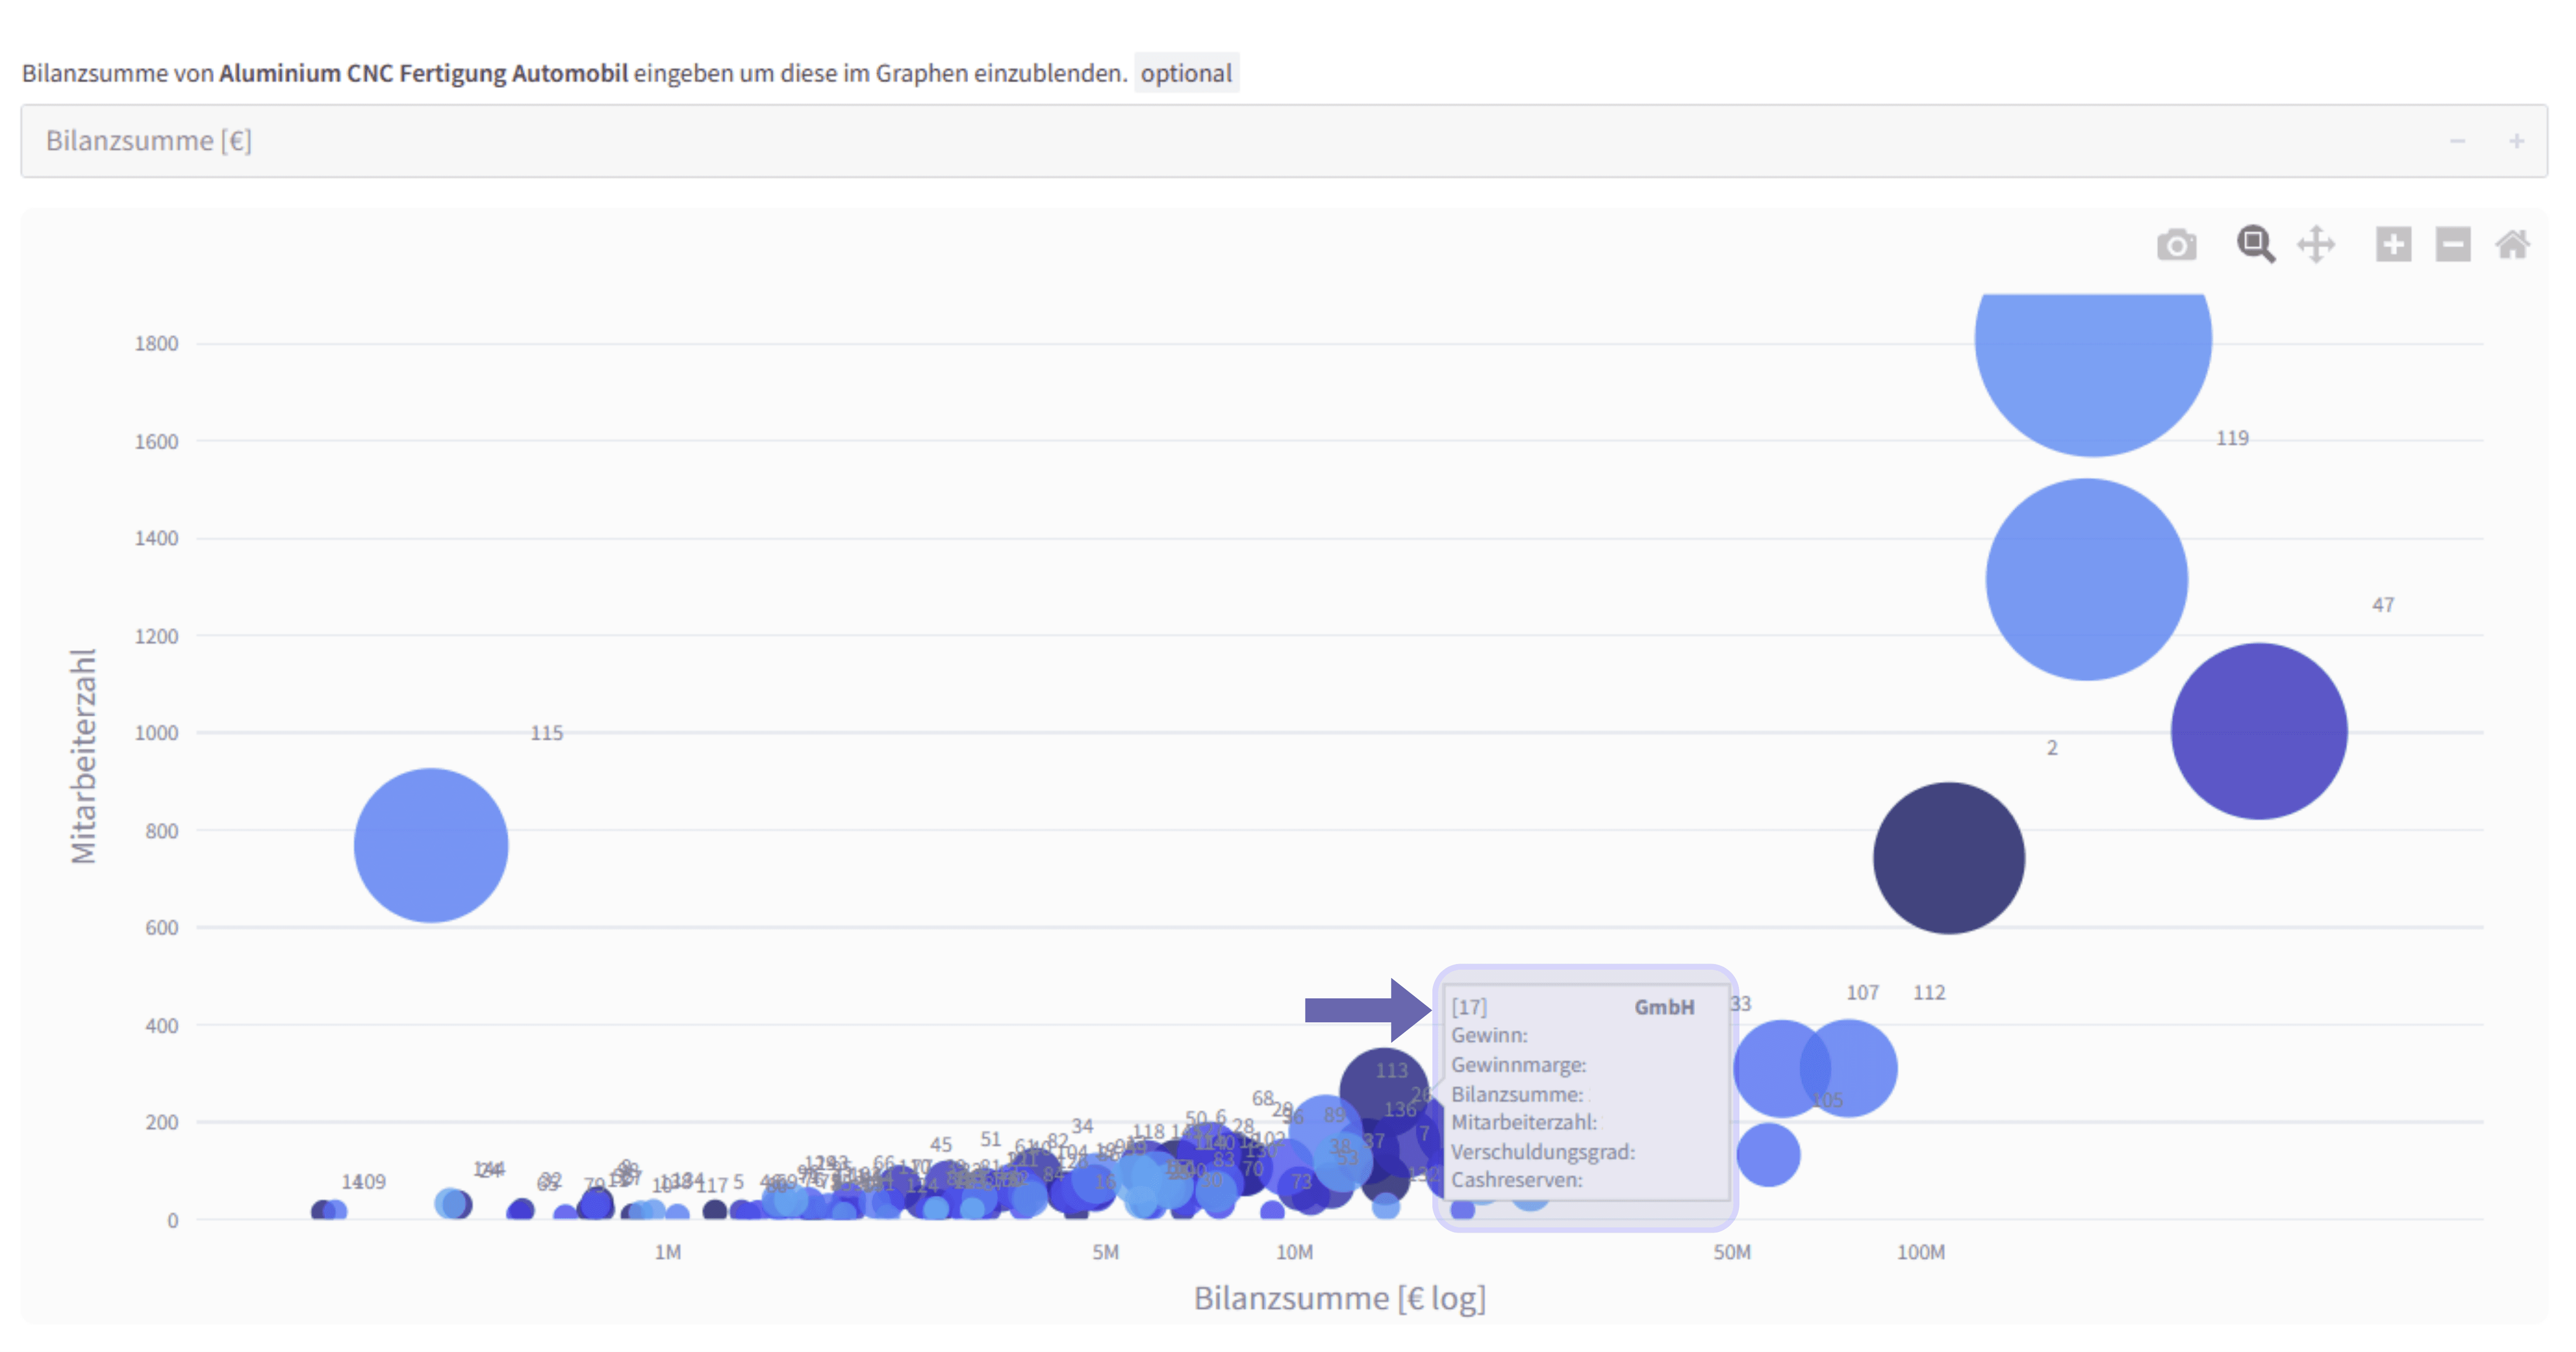The image size is (2576, 1352).
Task: Click the large bubble labeled 115
Action: (431, 845)
